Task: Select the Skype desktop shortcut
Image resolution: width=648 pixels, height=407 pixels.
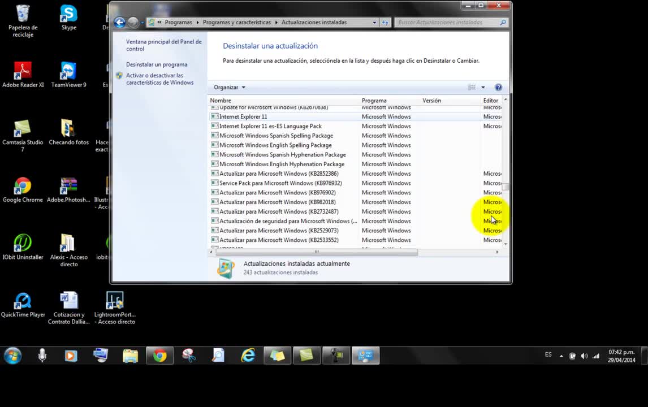Action: (68, 18)
